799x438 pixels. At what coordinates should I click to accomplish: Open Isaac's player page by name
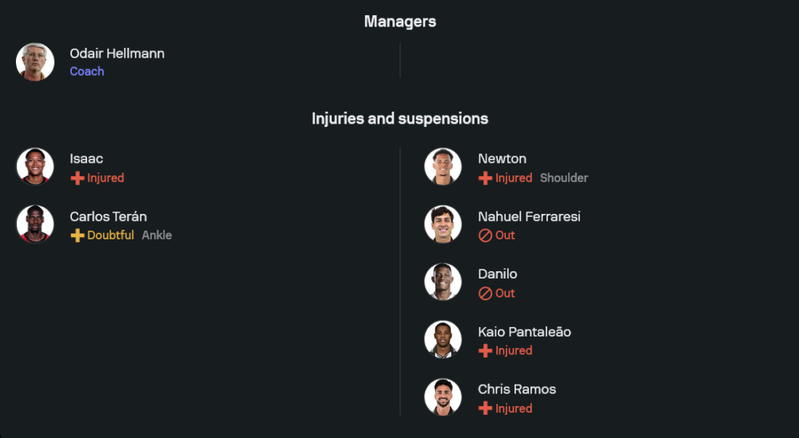[86, 159]
